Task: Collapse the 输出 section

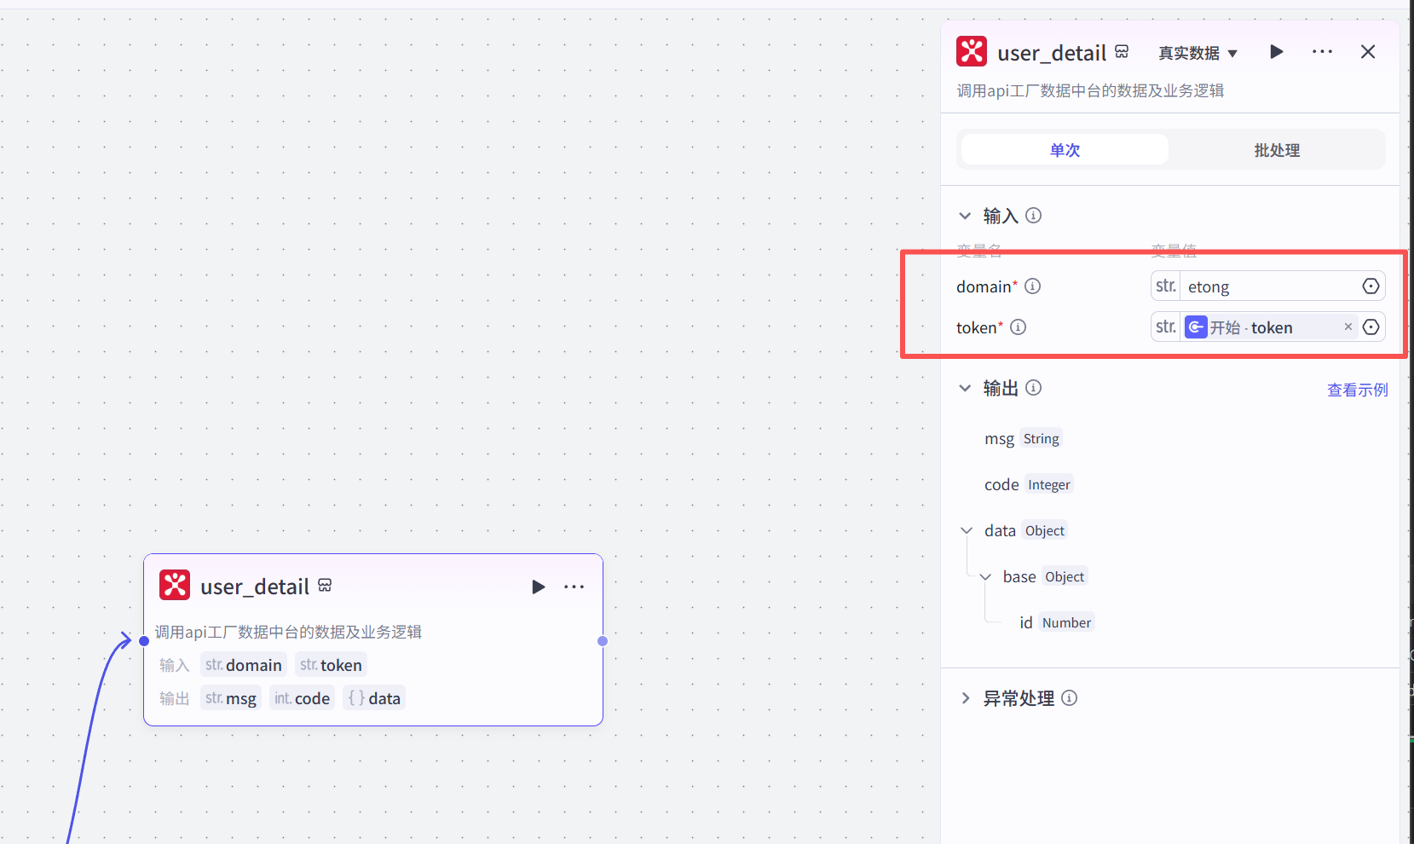Action: 965,388
